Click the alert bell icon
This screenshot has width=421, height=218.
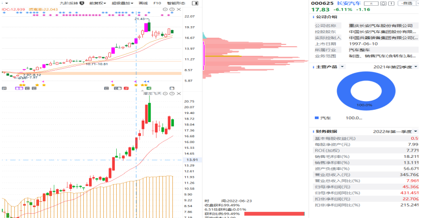pos(383,3)
